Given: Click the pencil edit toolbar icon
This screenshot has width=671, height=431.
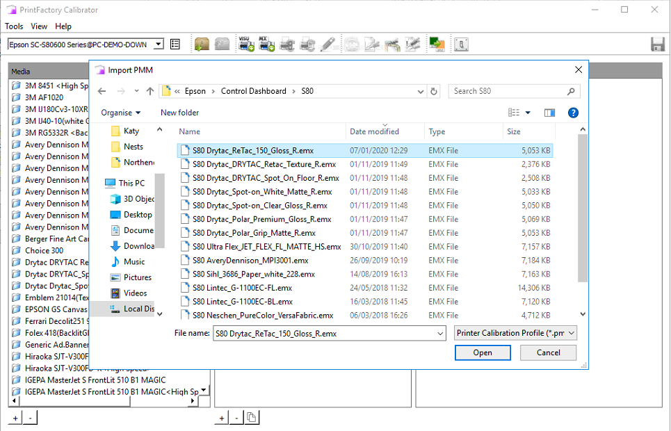Looking at the screenshot, I should [x=328, y=44].
